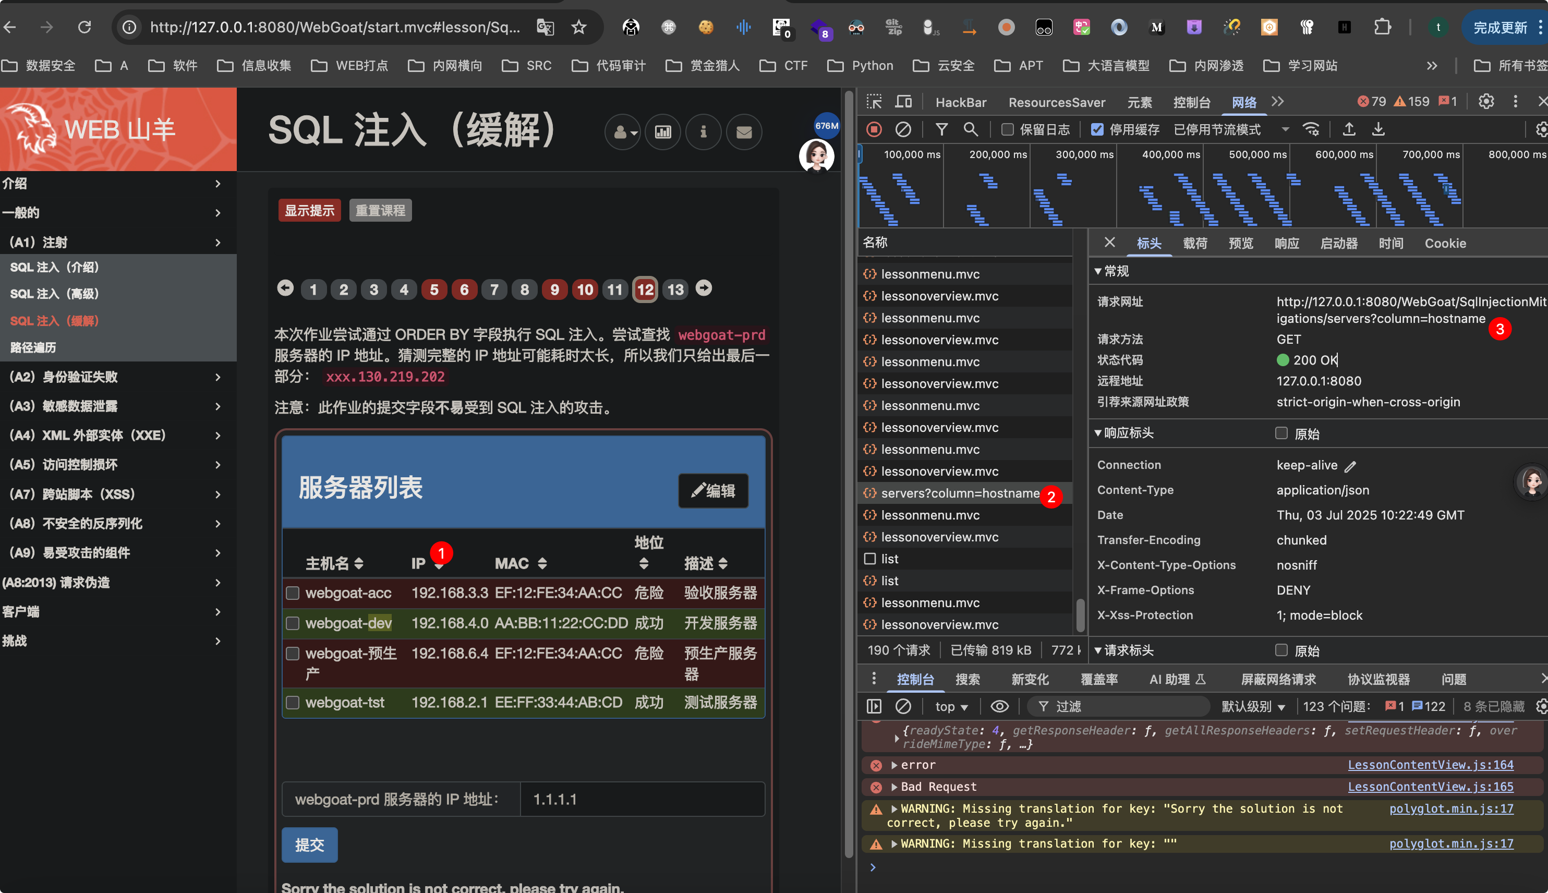Stop recording the network log
Viewport: 1548px width, 893px height.
(x=874, y=129)
